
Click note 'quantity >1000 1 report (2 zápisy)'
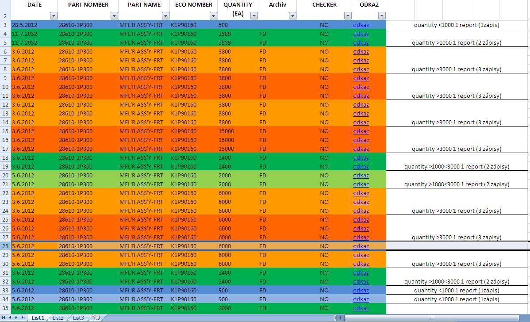tap(457, 42)
